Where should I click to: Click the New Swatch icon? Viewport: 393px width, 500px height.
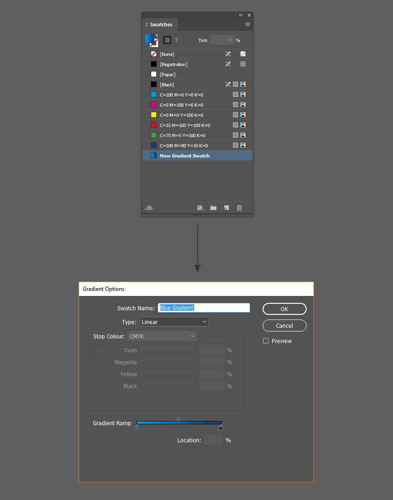(227, 208)
